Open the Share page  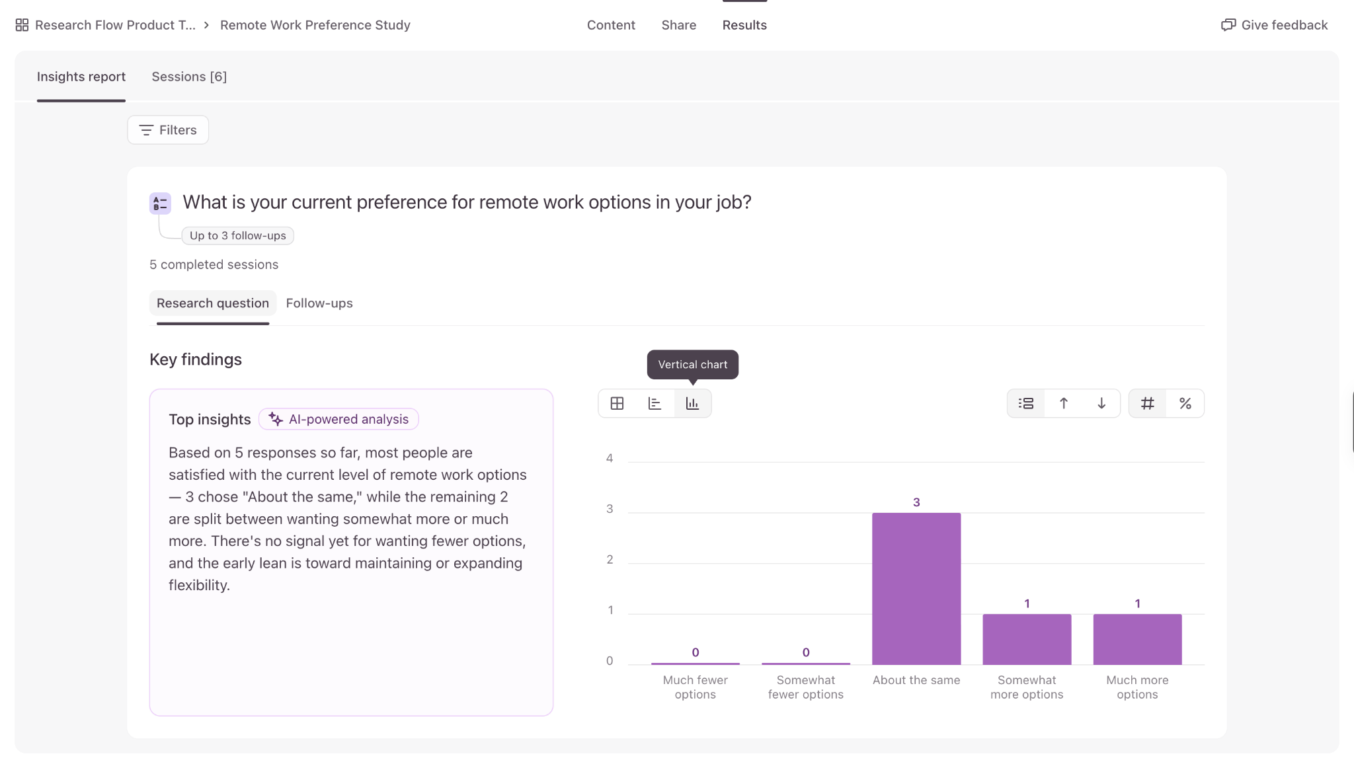[x=679, y=25]
